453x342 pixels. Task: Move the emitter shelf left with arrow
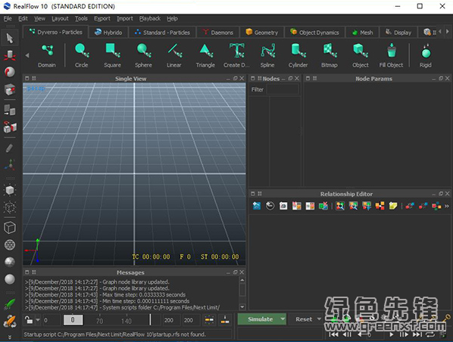[27, 55]
